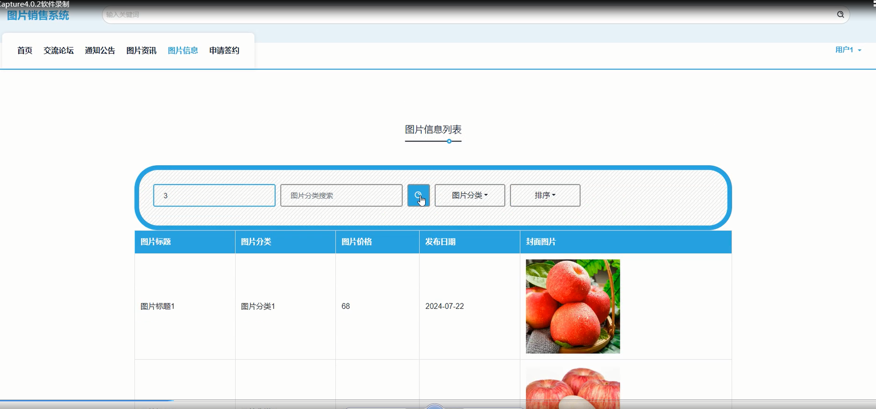Focus the 图片分类搜索 input field
The width and height of the screenshot is (876, 409).
[x=342, y=195]
